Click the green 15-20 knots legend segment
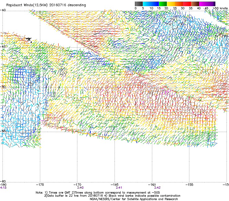Screen dimensions: 229x201 (x=163, y=4)
